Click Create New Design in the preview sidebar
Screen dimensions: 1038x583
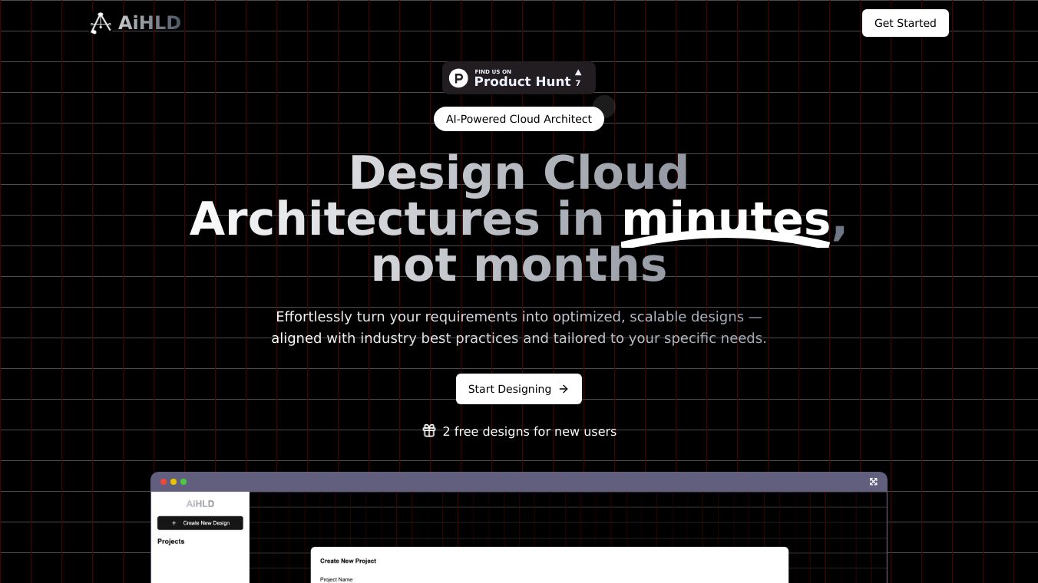coord(200,523)
